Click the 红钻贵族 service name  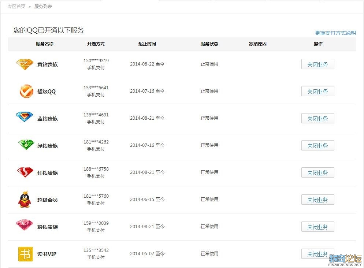[48, 173]
